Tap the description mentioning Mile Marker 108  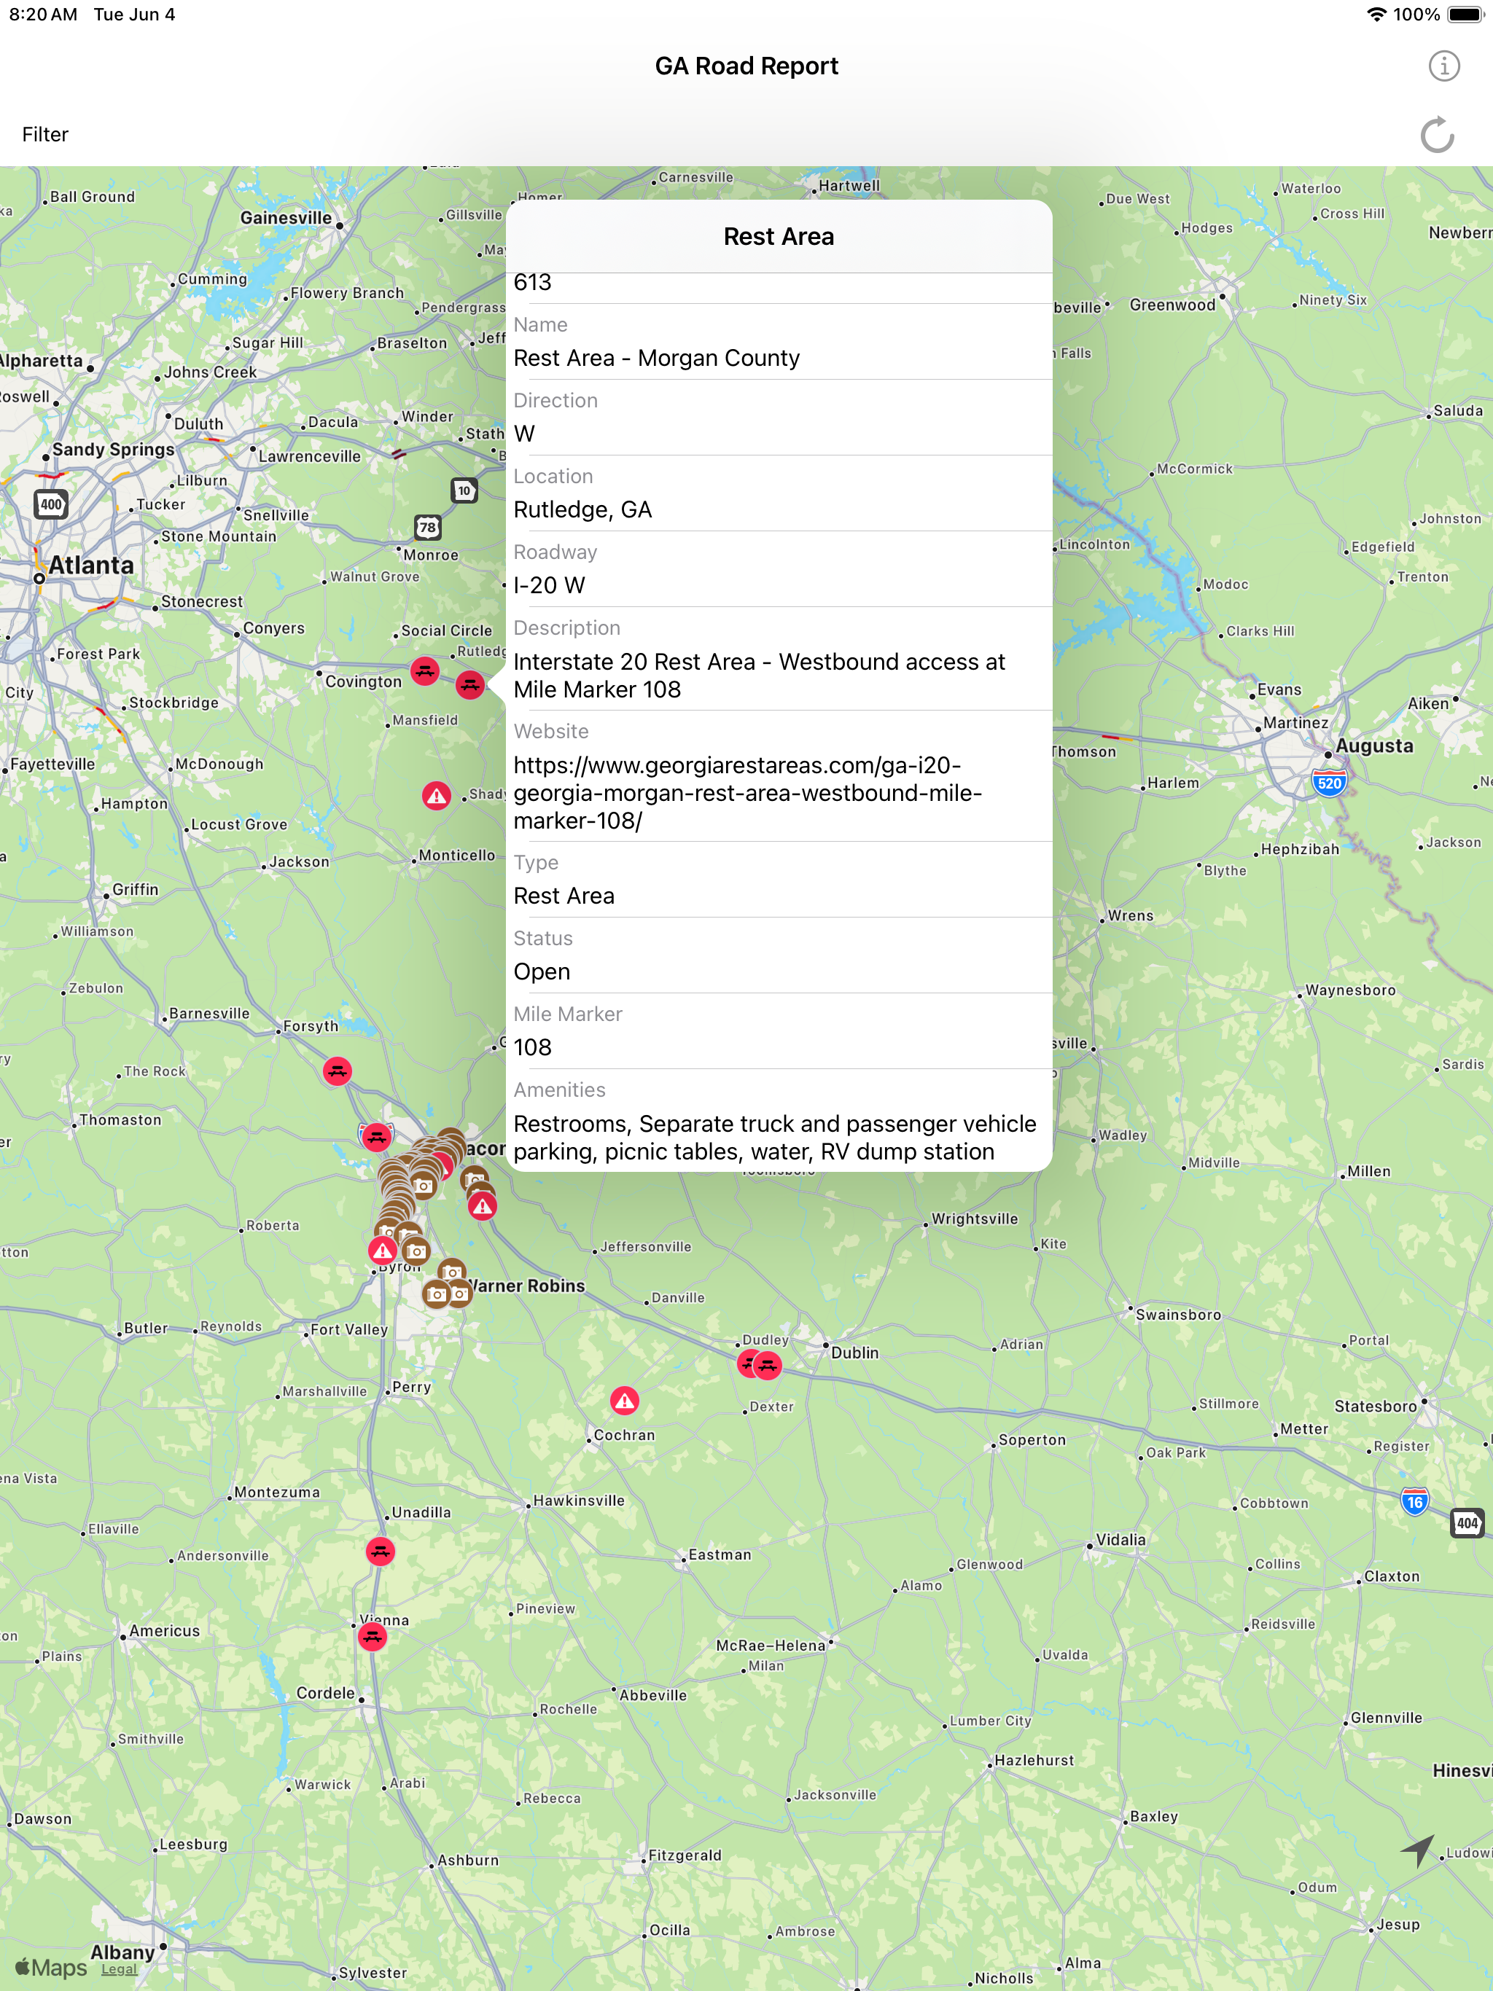[x=759, y=675]
